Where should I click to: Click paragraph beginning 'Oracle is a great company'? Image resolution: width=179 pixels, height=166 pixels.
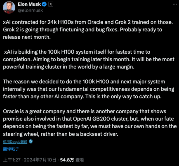click(90, 123)
